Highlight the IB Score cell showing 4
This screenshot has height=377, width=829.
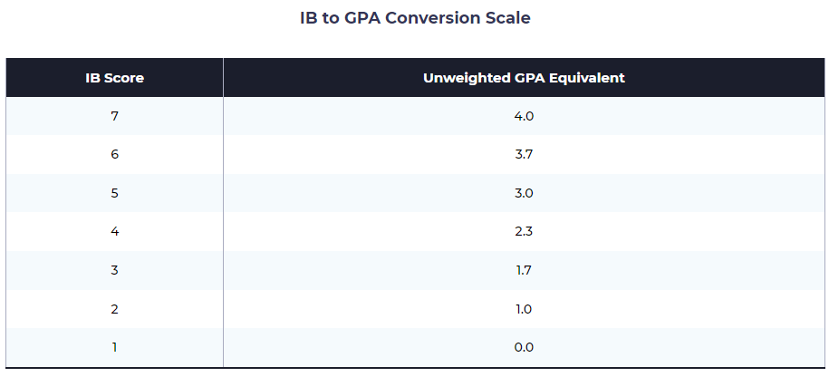(115, 231)
